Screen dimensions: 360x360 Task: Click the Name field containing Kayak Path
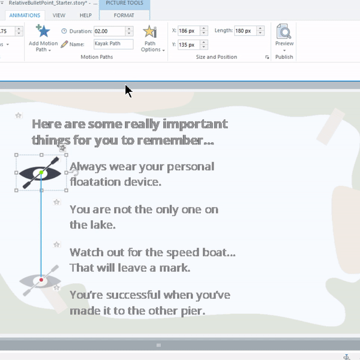pyautogui.click(x=113, y=44)
